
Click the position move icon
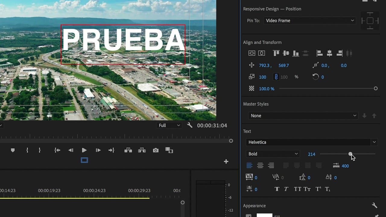(x=252, y=65)
